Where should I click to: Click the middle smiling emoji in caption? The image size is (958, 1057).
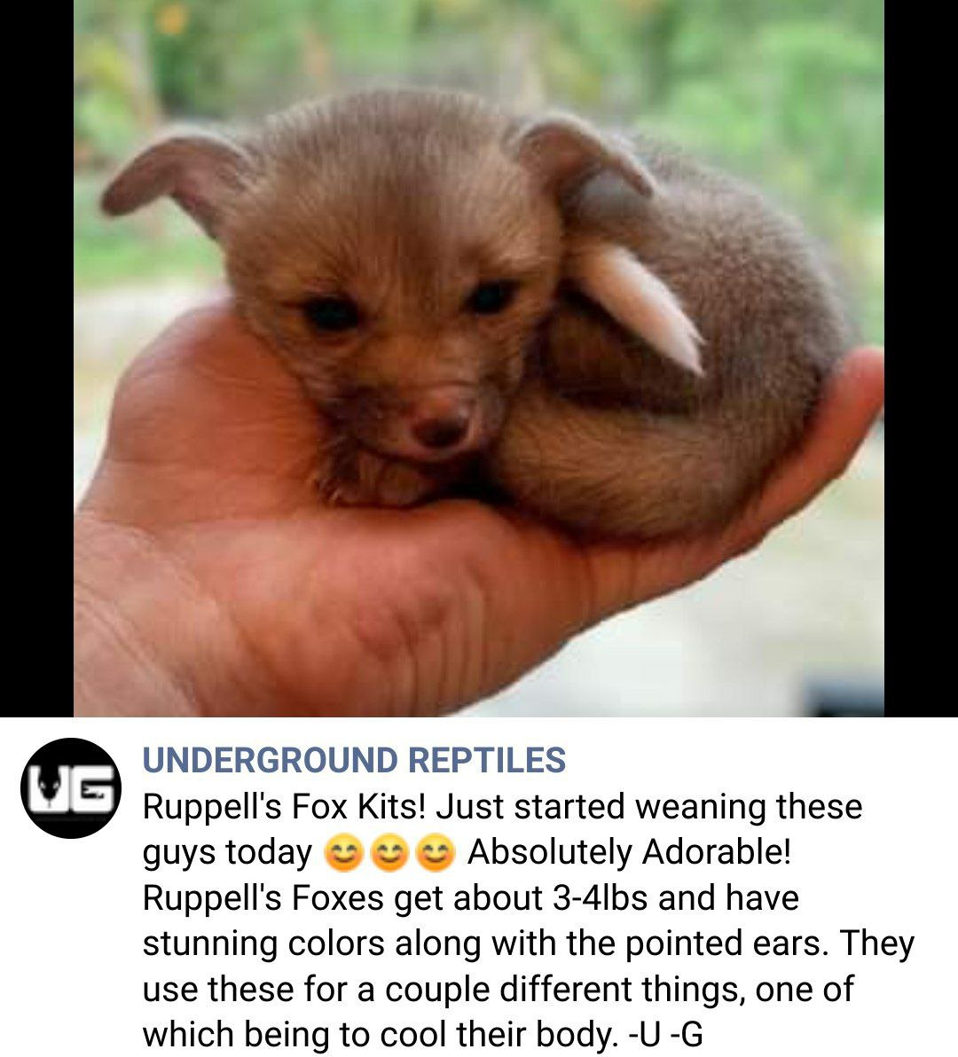(x=390, y=853)
